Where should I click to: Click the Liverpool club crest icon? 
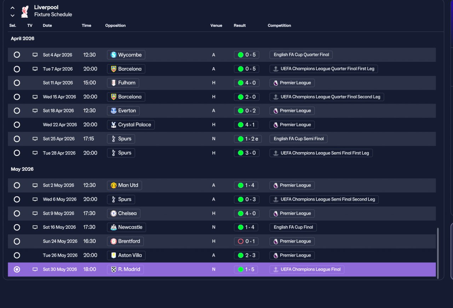coord(24,11)
